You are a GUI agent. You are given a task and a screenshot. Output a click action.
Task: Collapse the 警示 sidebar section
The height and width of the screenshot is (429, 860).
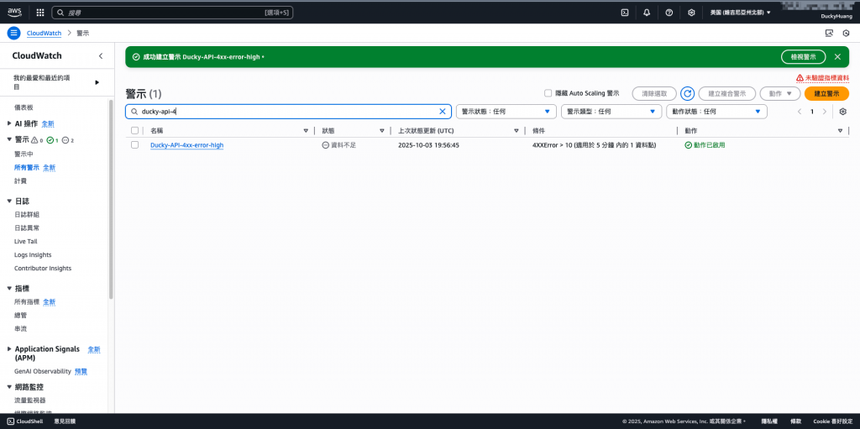[9, 139]
